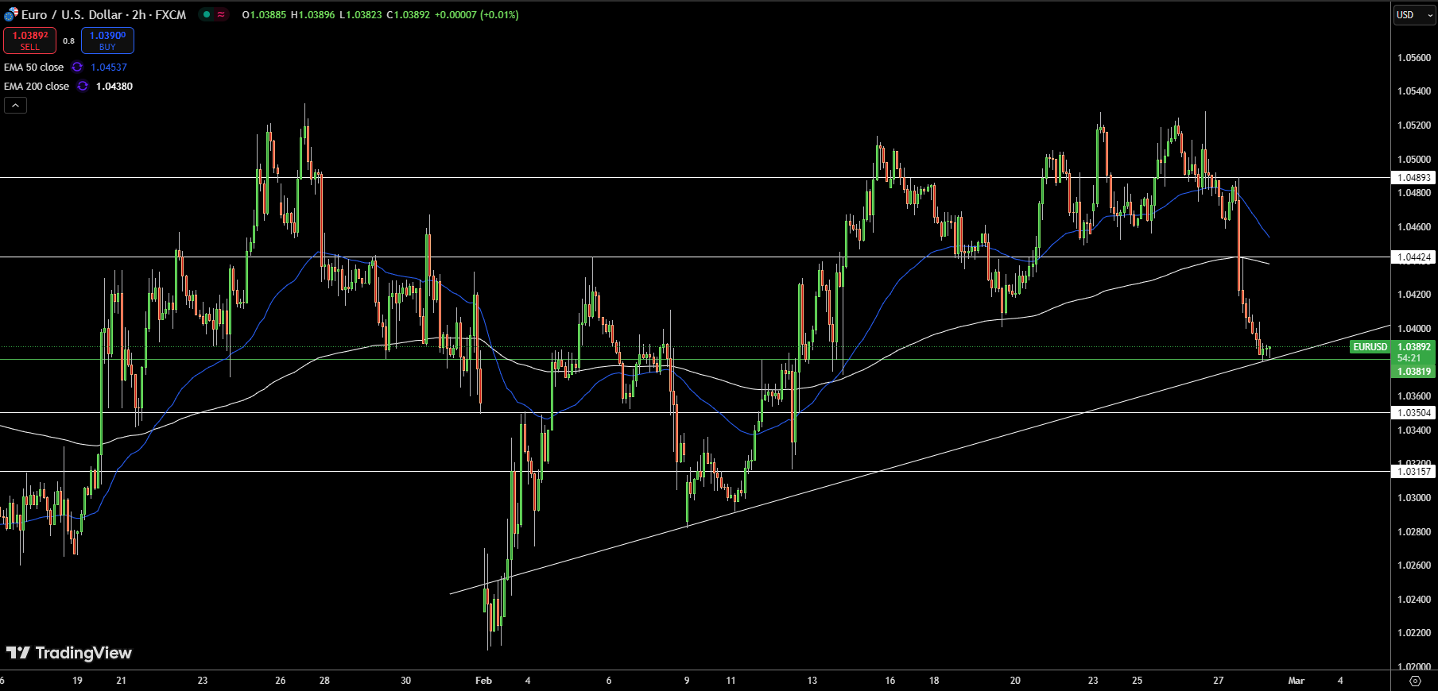Click the 1.03892 current price with countdown
Image resolution: width=1438 pixels, height=691 pixels.
click(1414, 353)
